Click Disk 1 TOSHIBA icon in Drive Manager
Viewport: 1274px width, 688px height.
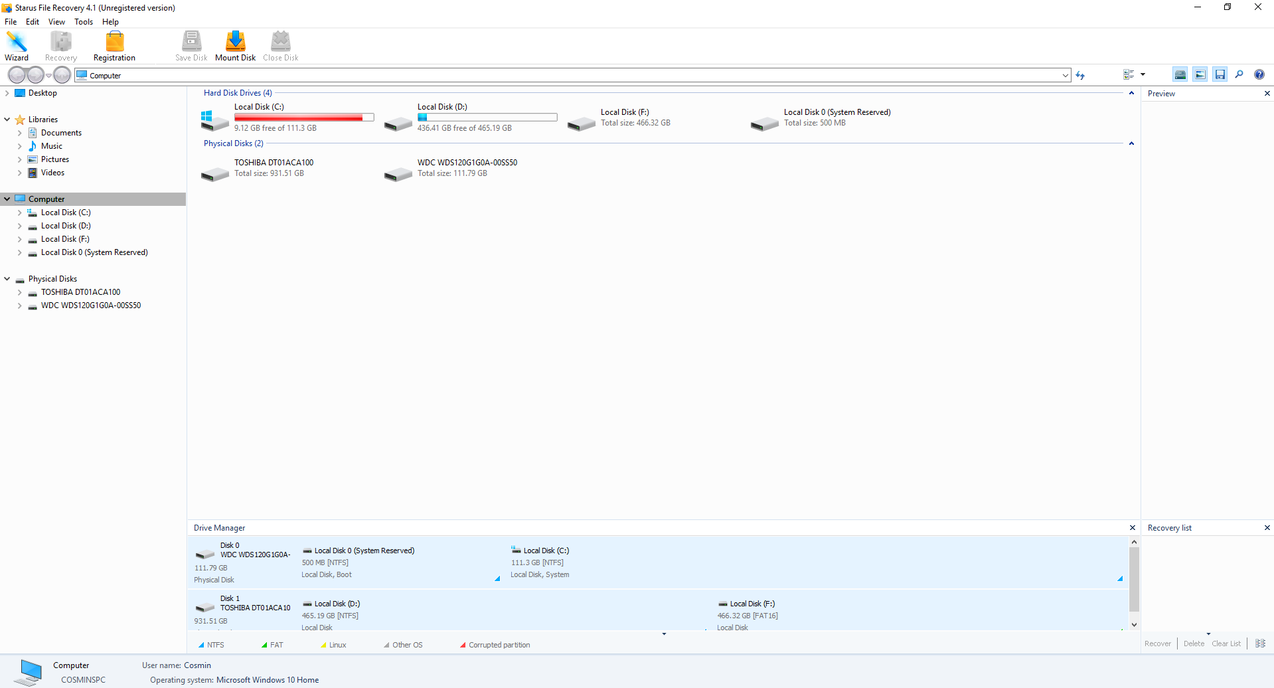click(204, 608)
